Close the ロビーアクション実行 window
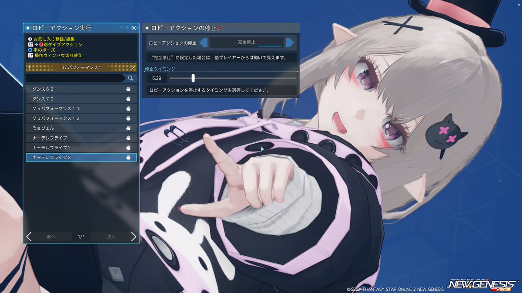Viewport: 522px width, 293px height. [x=134, y=28]
